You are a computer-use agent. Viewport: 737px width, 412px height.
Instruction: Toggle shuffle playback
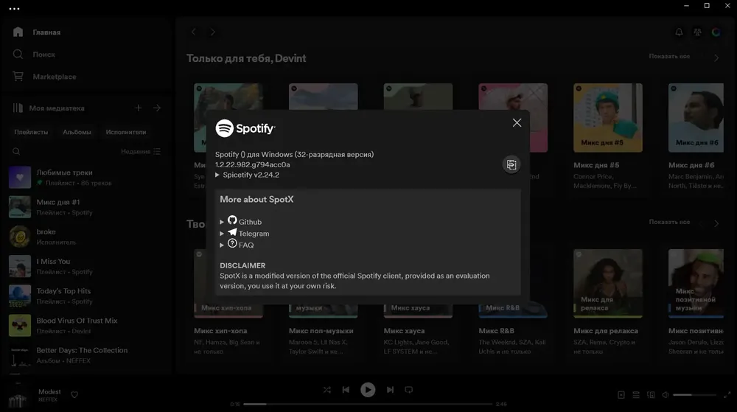(x=327, y=389)
